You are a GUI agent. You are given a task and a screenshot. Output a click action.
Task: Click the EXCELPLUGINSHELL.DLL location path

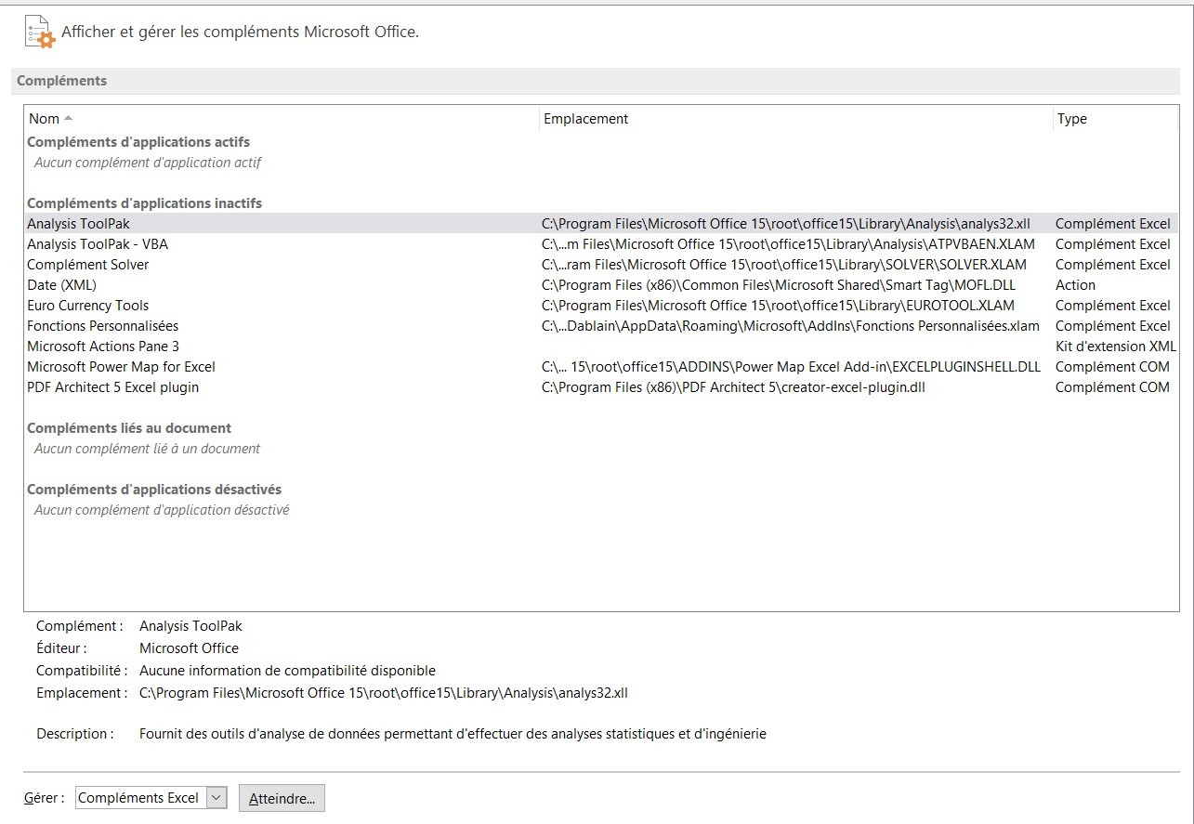pyautogui.click(x=791, y=367)
